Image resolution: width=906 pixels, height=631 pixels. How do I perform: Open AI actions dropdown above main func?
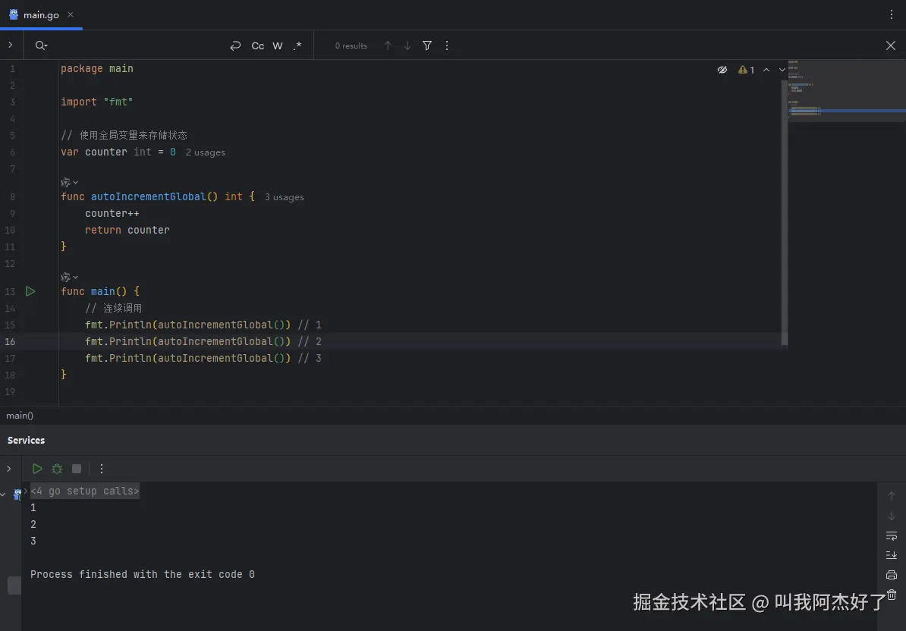pos(69,277)
